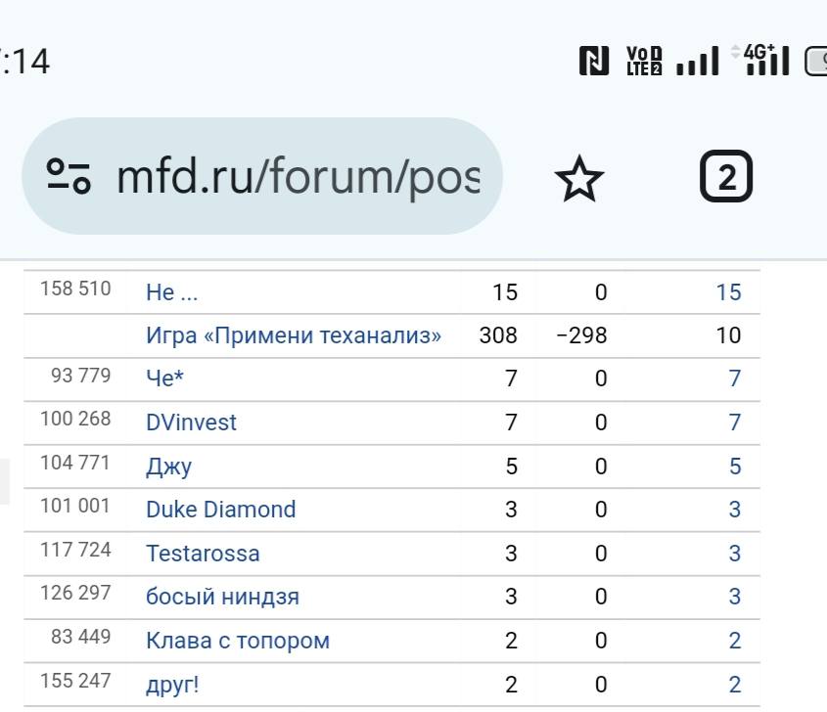Open the DVinvest user profile

point(191,423)
